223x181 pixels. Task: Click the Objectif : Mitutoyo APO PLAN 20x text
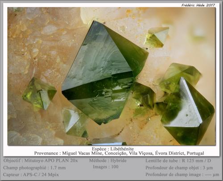coord(41,160)
